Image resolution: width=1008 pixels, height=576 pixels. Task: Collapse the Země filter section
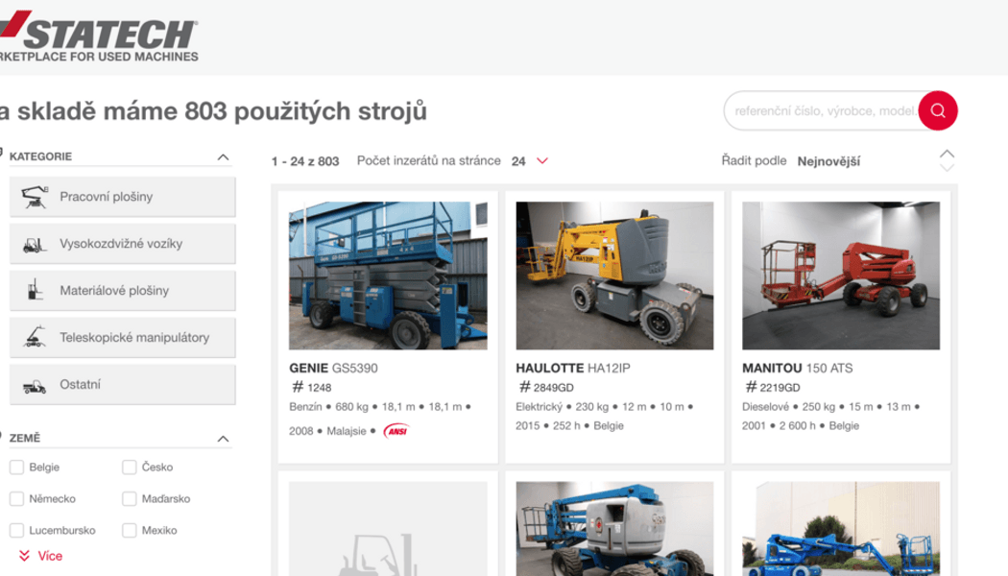(223, 439)
